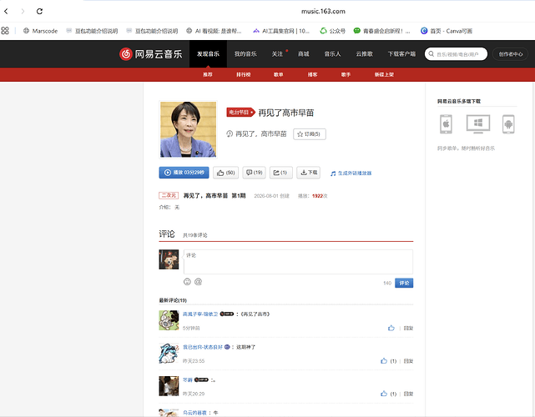This screenshot has height=417, width=535.
Task: Click the VIP badge next to 琴爵
Action: [201, 379]
